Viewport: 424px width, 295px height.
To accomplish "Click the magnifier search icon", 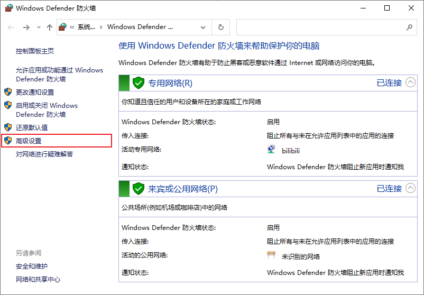I will coord(409,27).
